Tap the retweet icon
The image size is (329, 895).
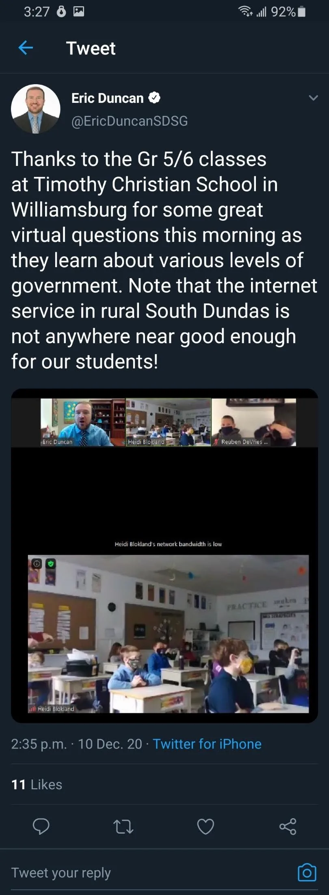tap(123, 826)
